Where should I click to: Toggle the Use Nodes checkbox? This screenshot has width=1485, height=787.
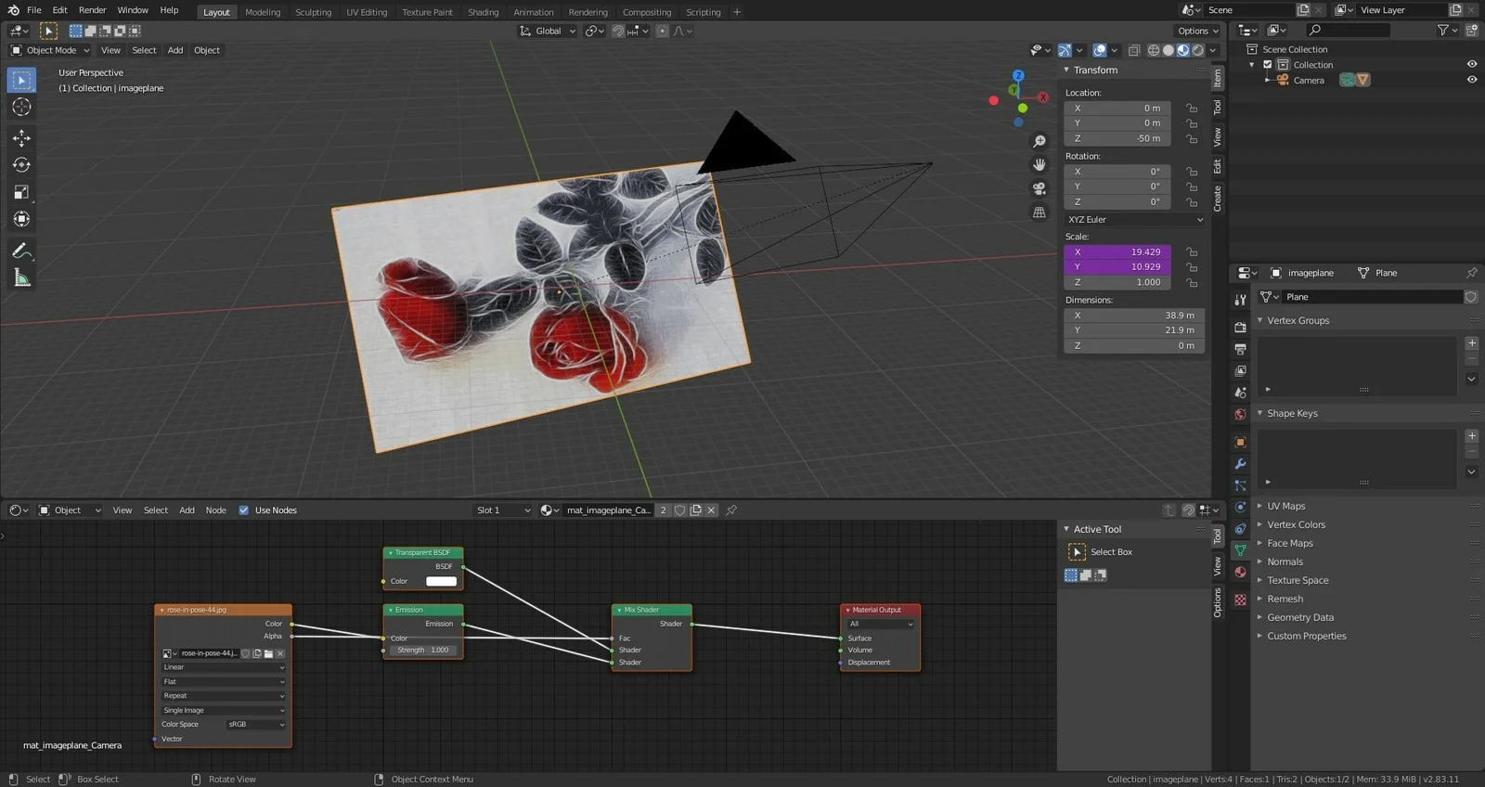[244, 510]
